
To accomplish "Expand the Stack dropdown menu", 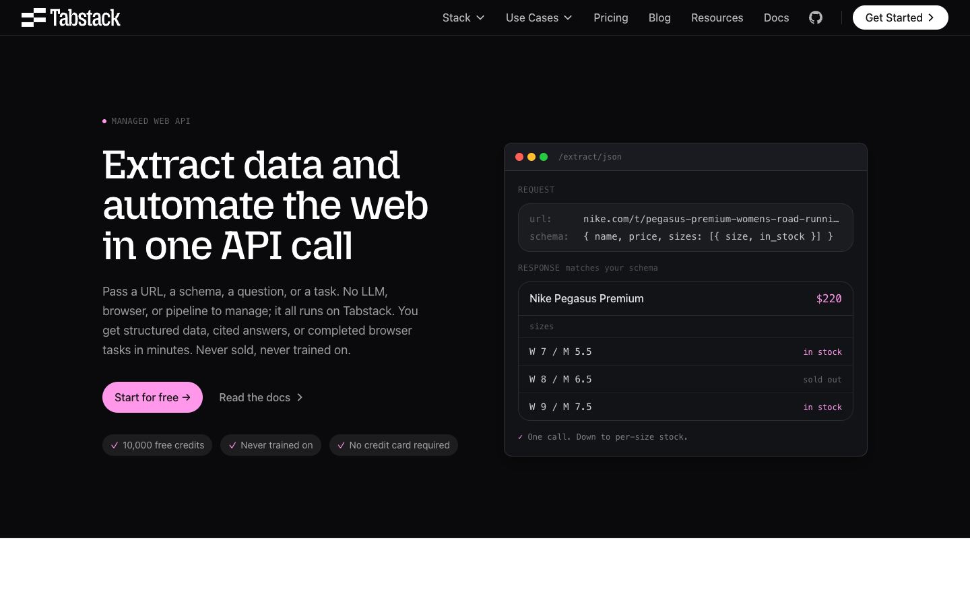I will pos(463,18).
